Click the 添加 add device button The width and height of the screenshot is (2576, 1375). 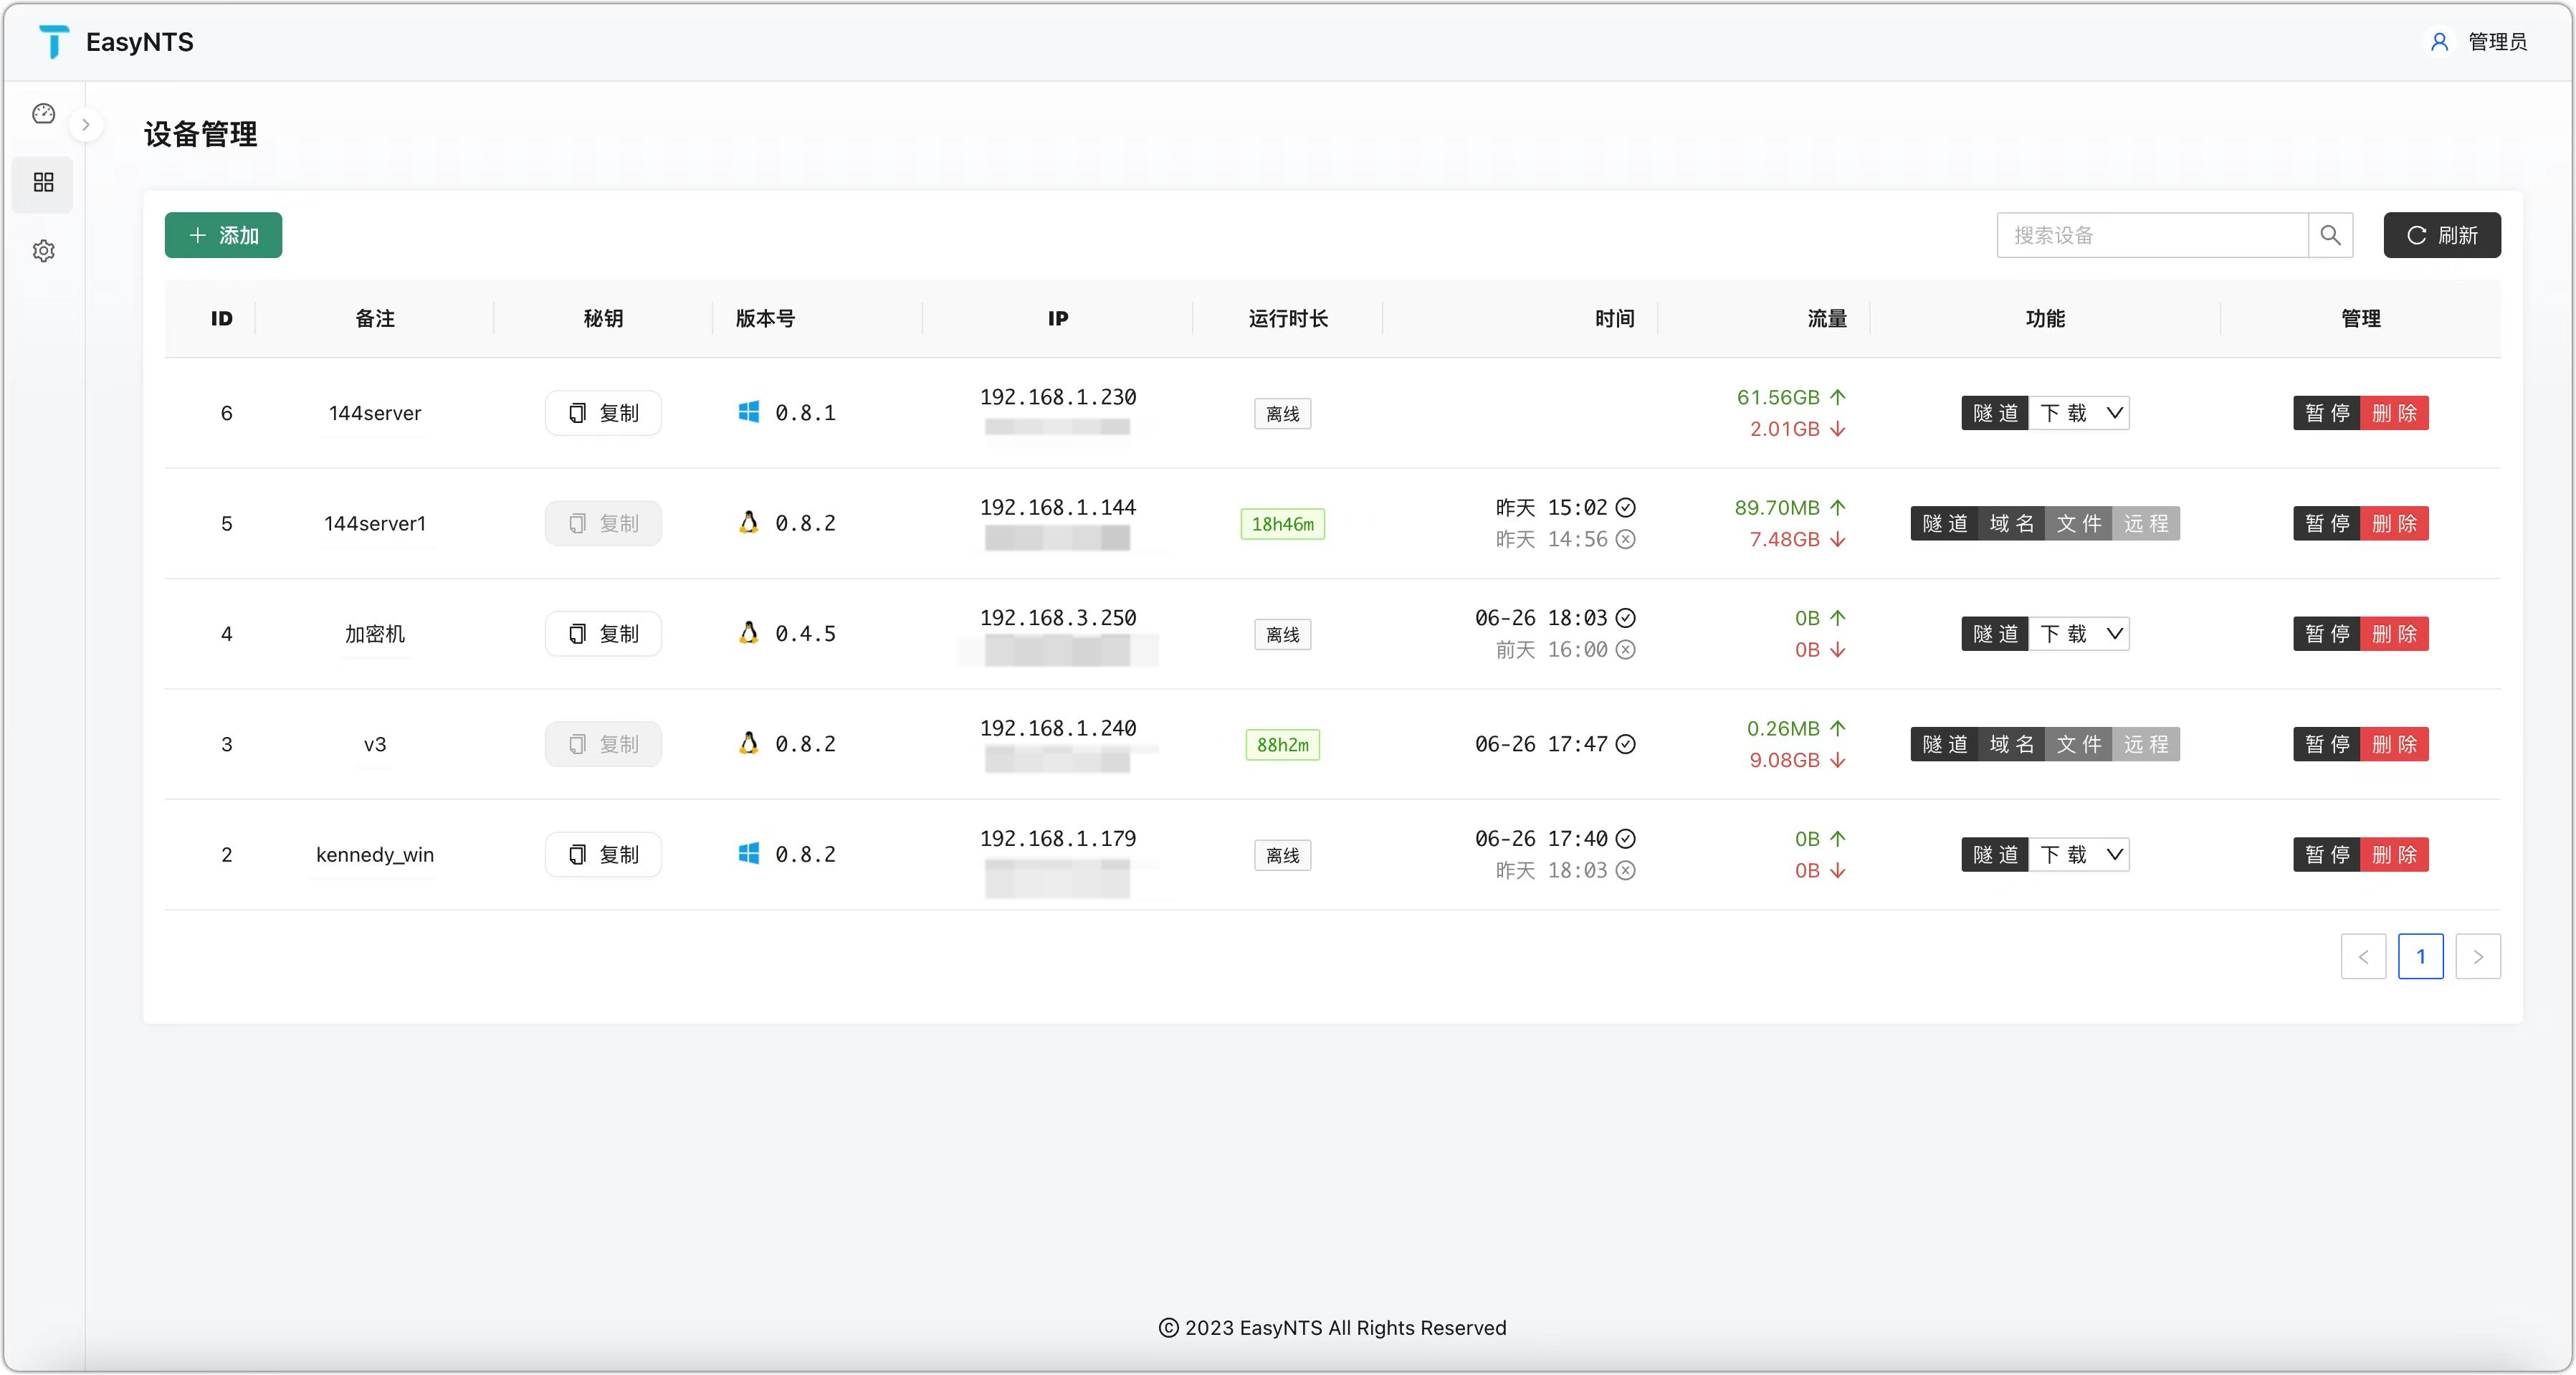click(x=223, y=235)
